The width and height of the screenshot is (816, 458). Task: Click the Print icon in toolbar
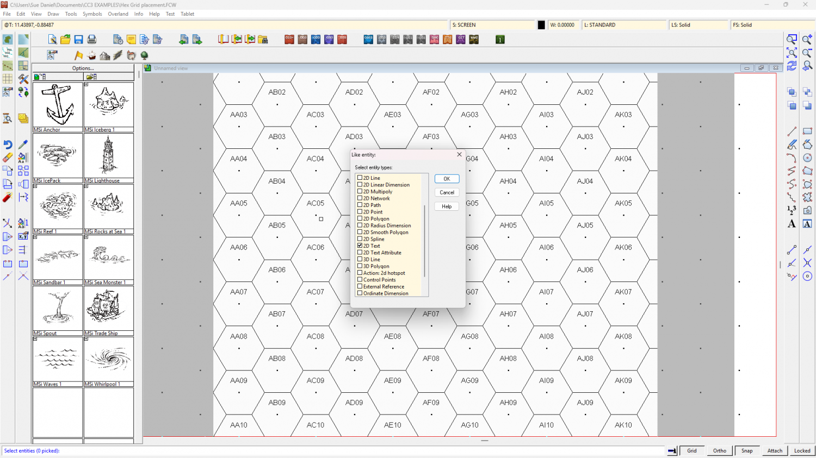[92, 40]
